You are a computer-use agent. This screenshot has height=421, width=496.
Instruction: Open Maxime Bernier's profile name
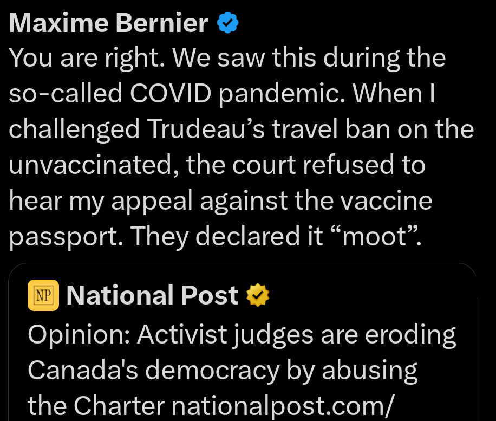pos(109,23)
